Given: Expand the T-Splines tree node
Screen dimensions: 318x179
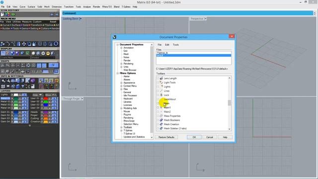Looking at the screenshot, I should tap(121, 130).
